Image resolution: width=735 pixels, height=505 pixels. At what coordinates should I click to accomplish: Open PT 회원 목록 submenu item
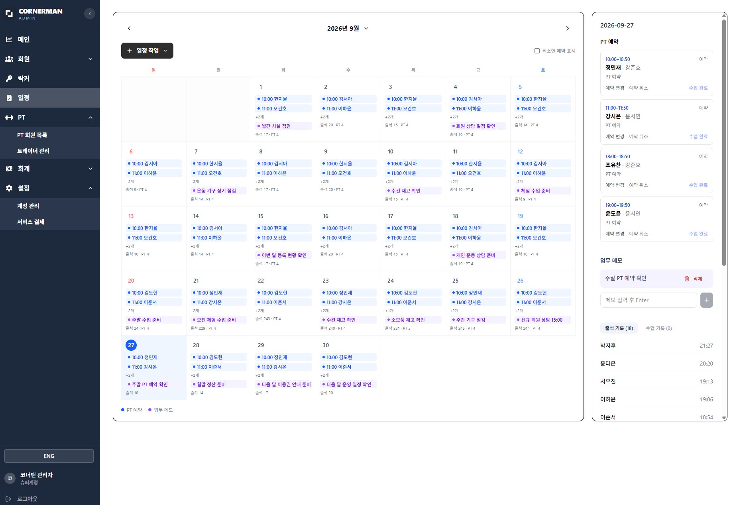coord(32,135)
